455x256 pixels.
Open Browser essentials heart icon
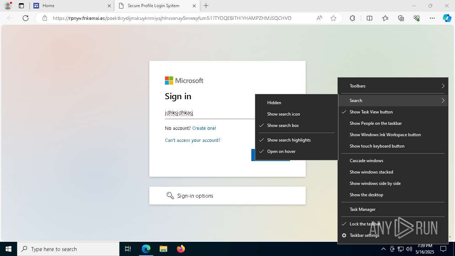click(417, 18)
